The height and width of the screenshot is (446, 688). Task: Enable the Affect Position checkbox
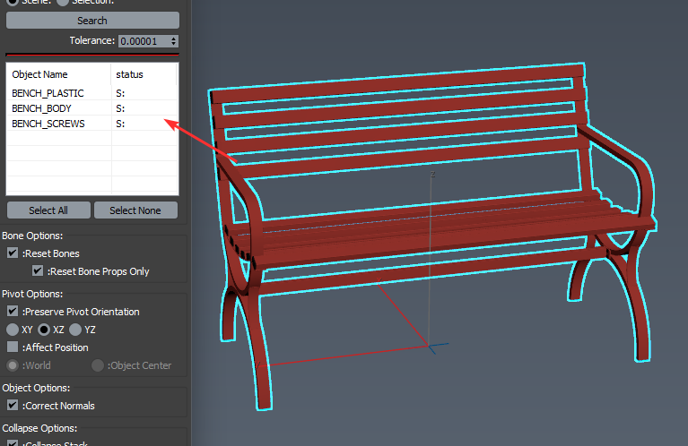click(13, 347)
